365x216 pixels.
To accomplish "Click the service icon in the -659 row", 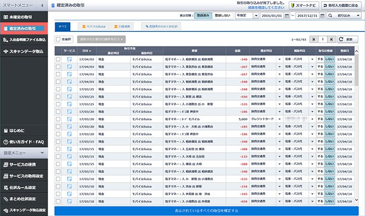I will (69, 201).
